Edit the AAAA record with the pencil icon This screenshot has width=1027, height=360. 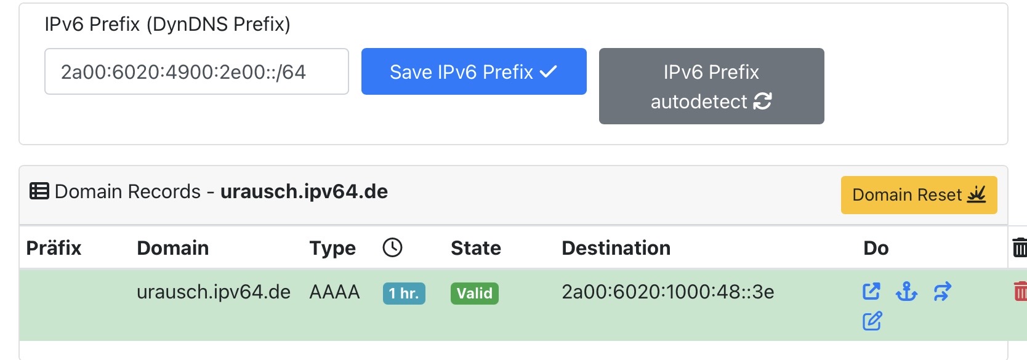pyautogui.click(x=872, y=321)
